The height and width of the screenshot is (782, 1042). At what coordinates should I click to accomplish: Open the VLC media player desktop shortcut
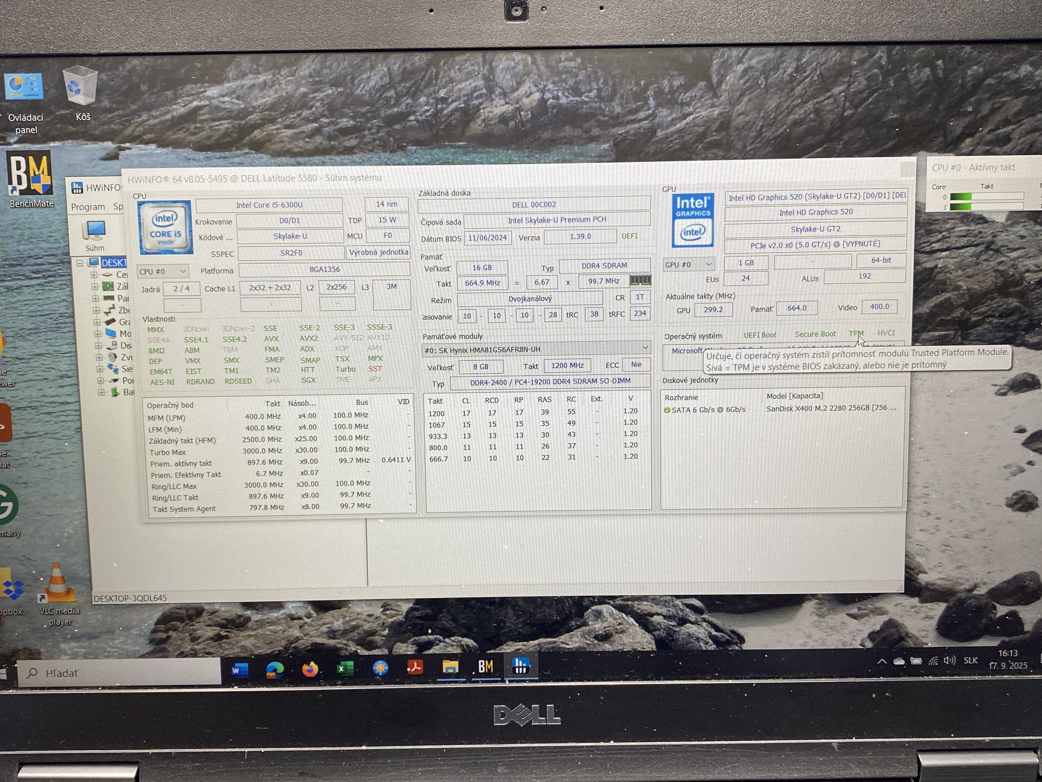(x=58, y=593)
